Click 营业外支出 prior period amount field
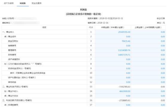This screenshot has width=167, height=107. pos(148,96)
